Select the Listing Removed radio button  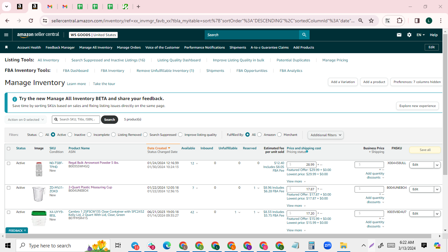click(113, 135)
